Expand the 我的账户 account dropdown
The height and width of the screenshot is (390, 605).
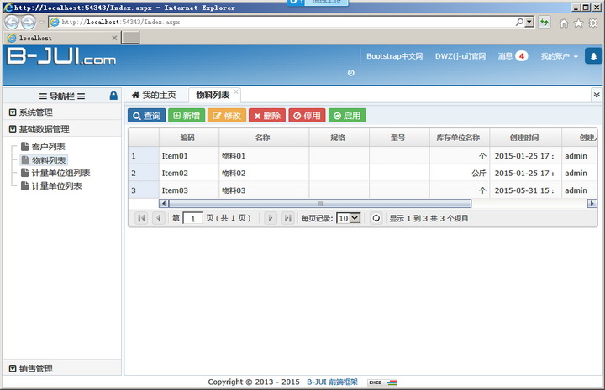point(559,56)
